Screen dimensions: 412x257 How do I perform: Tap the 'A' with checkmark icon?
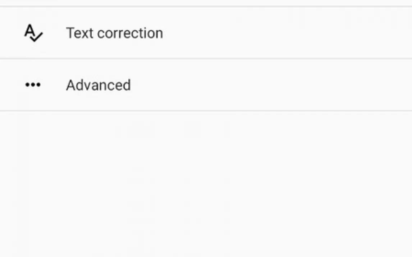click(x=33, y=33)
